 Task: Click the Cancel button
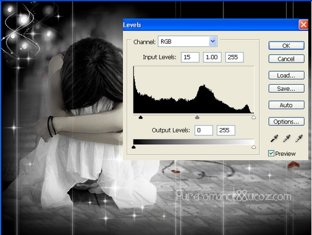(x=286, y=59)
